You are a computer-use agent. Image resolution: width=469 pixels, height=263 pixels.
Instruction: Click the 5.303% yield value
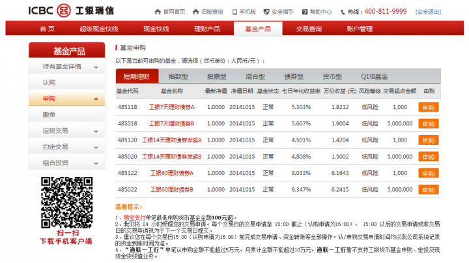click(x=301, y=107)
